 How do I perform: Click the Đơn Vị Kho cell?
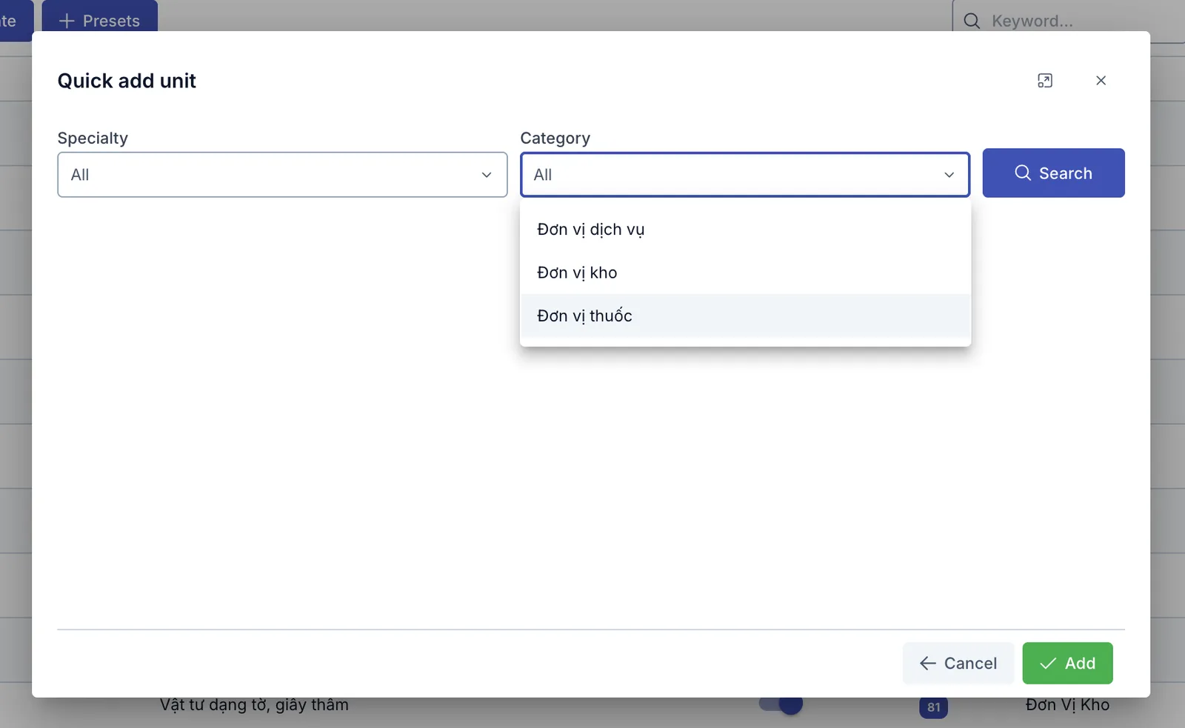[1067, 705]
